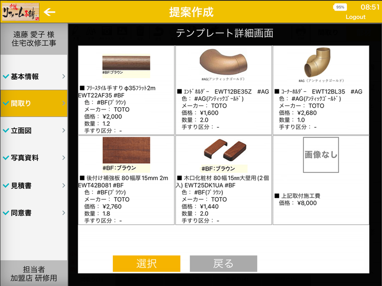This screenshot has height=286, width=382.
Task: Open the 見積書 menu item
Action: point(34,185)
